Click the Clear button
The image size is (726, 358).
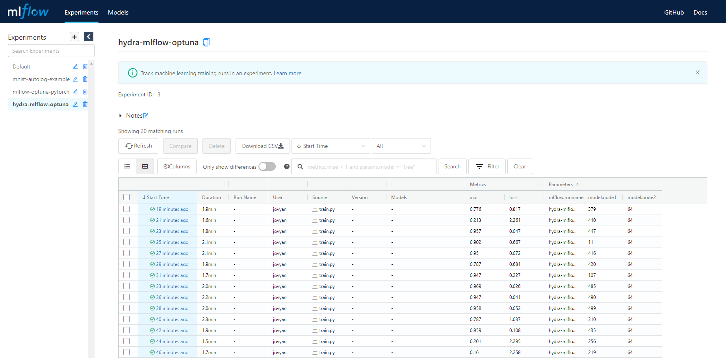click(x=520, y=166)
